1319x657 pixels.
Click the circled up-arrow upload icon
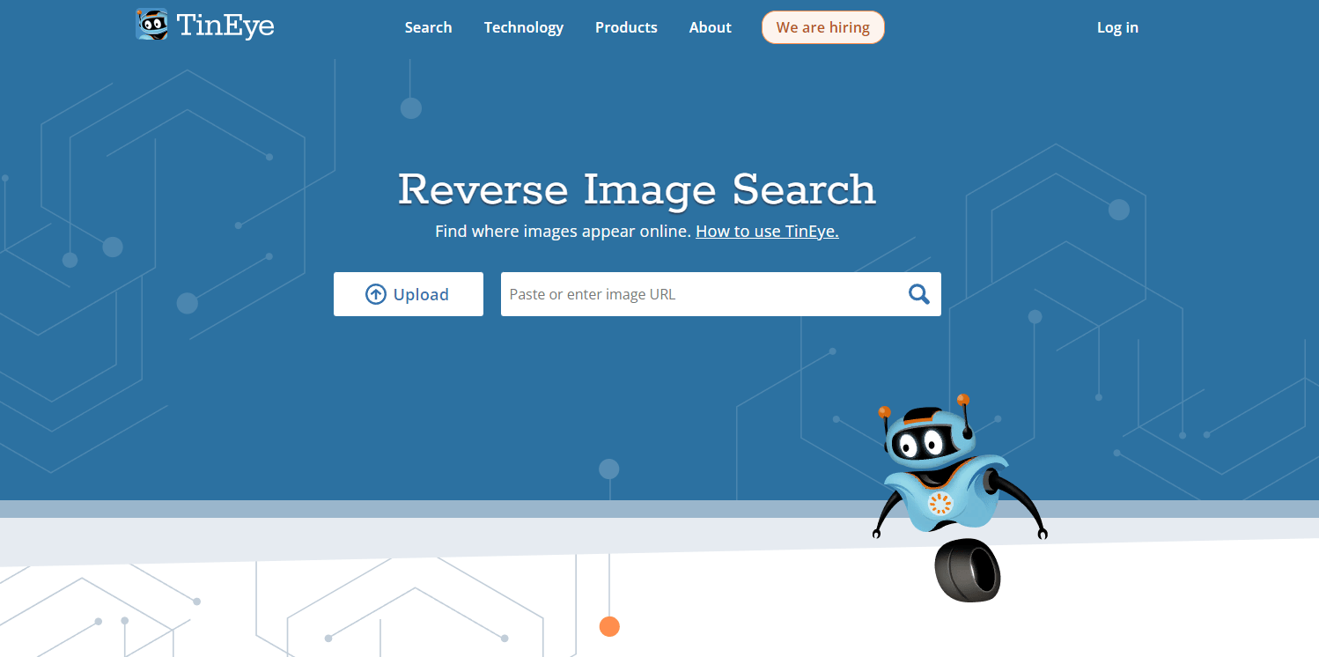pyautogui.click(x=376, y=294)
